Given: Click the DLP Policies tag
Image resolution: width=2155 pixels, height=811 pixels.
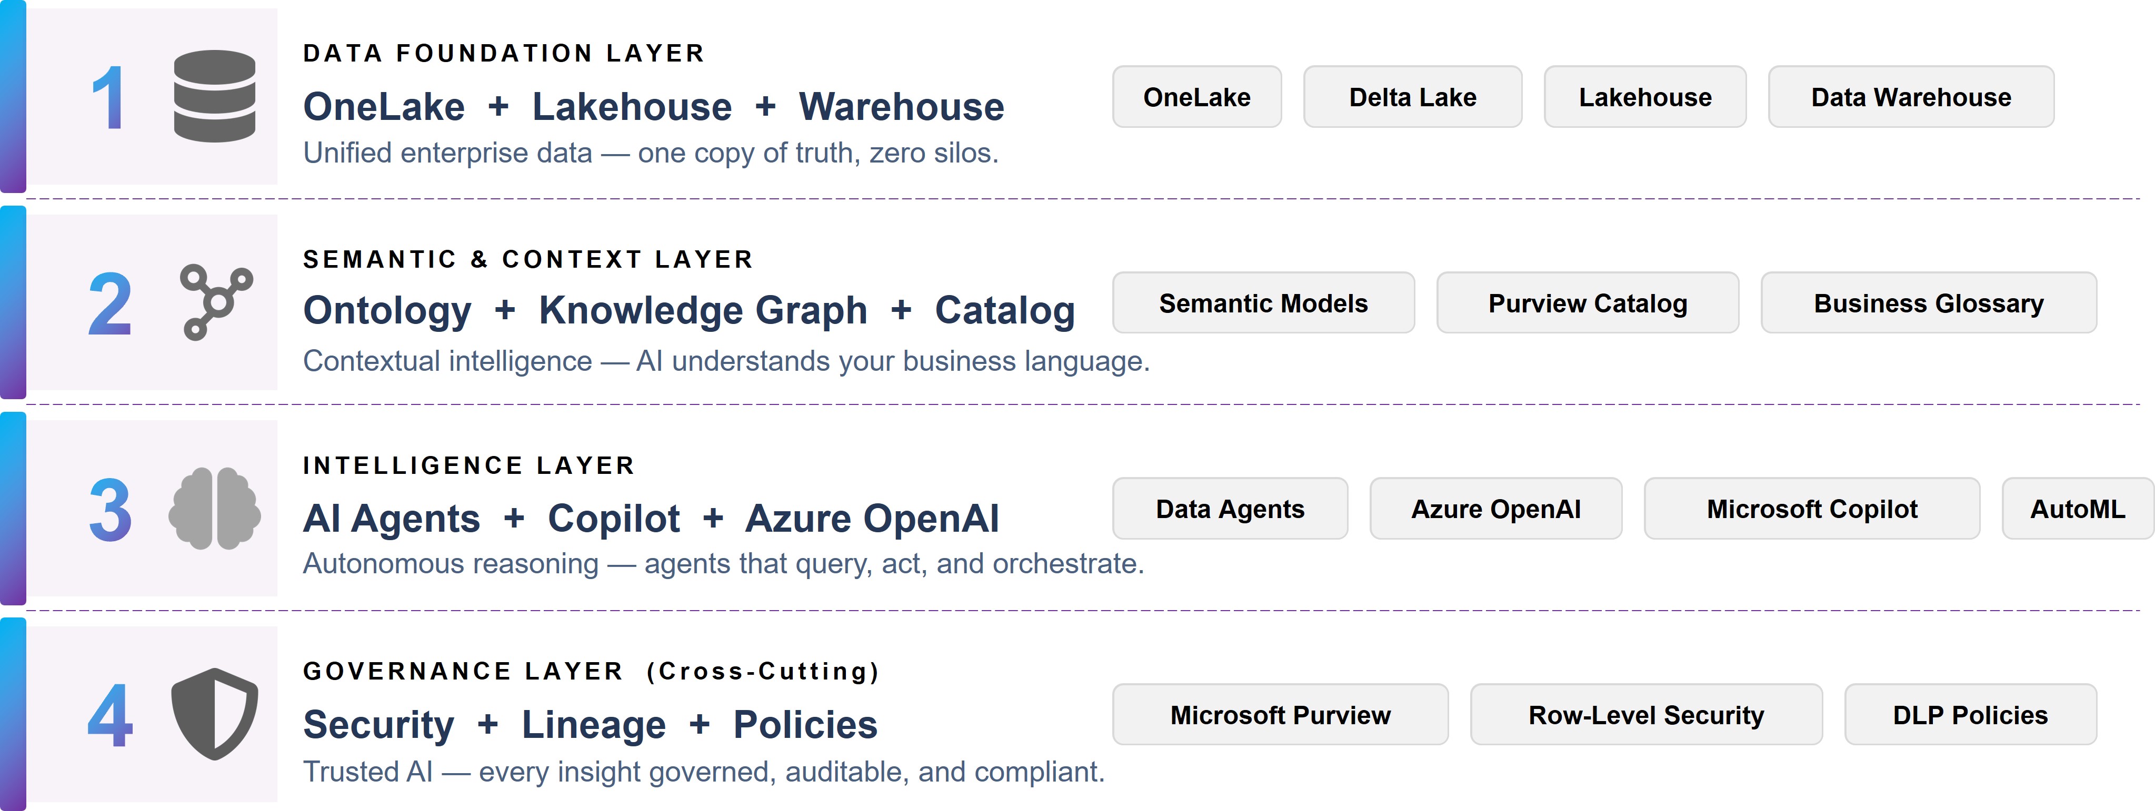Looking at the screenshot, I should click(x=1970, y=715).
